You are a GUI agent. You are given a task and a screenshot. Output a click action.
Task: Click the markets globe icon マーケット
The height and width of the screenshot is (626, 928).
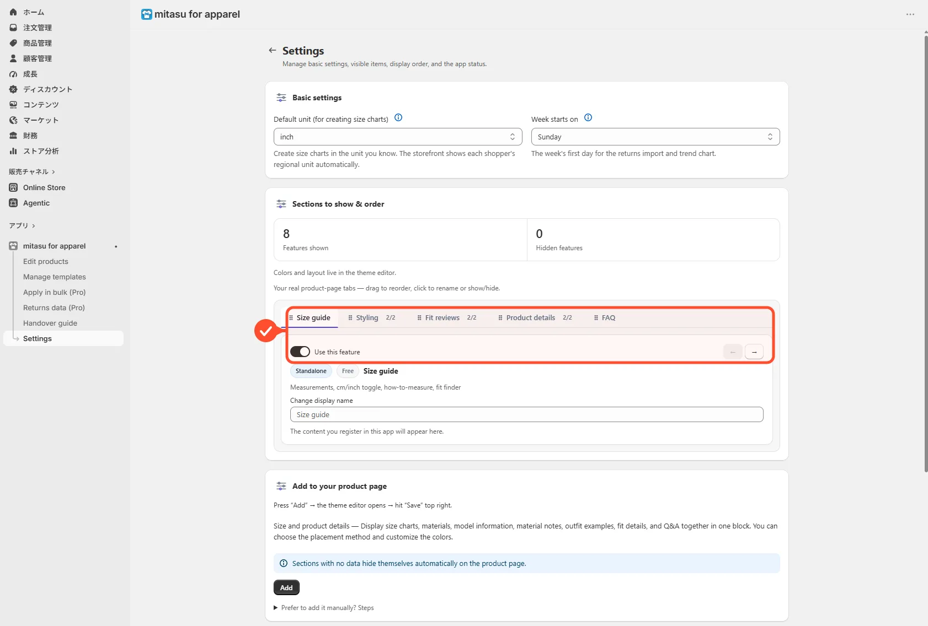(x=13, y=120)
